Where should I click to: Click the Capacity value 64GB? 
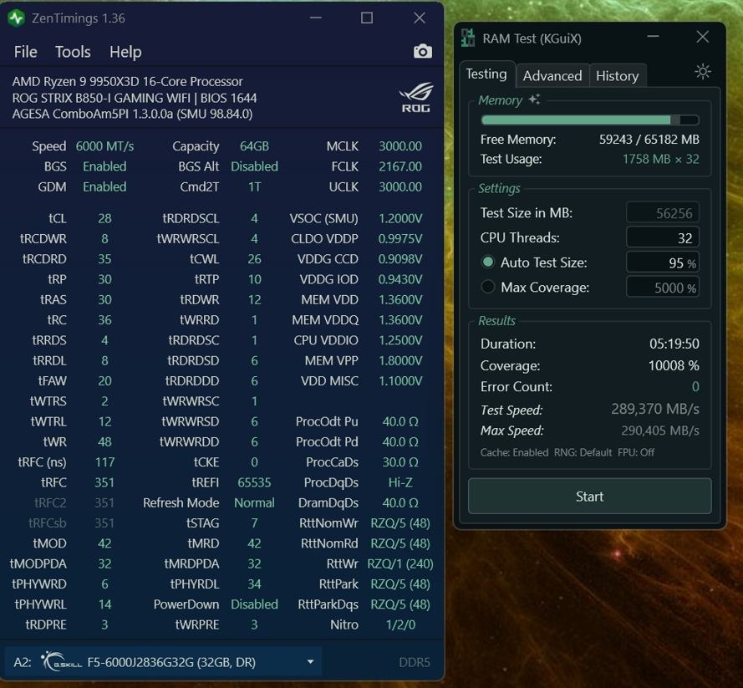pyautogui.click(x=254, y=146)
